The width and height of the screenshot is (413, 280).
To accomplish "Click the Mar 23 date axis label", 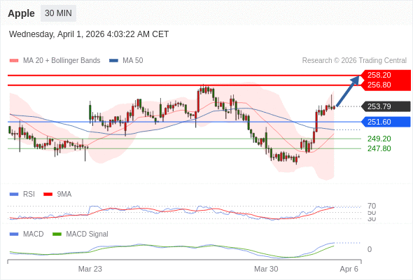I will pos(90,269).
